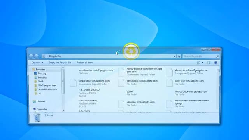Click file icon of alarm-clock-2-win7gadgets-com
This screenshot has width=249, height=140.
[x=169, y=72]
